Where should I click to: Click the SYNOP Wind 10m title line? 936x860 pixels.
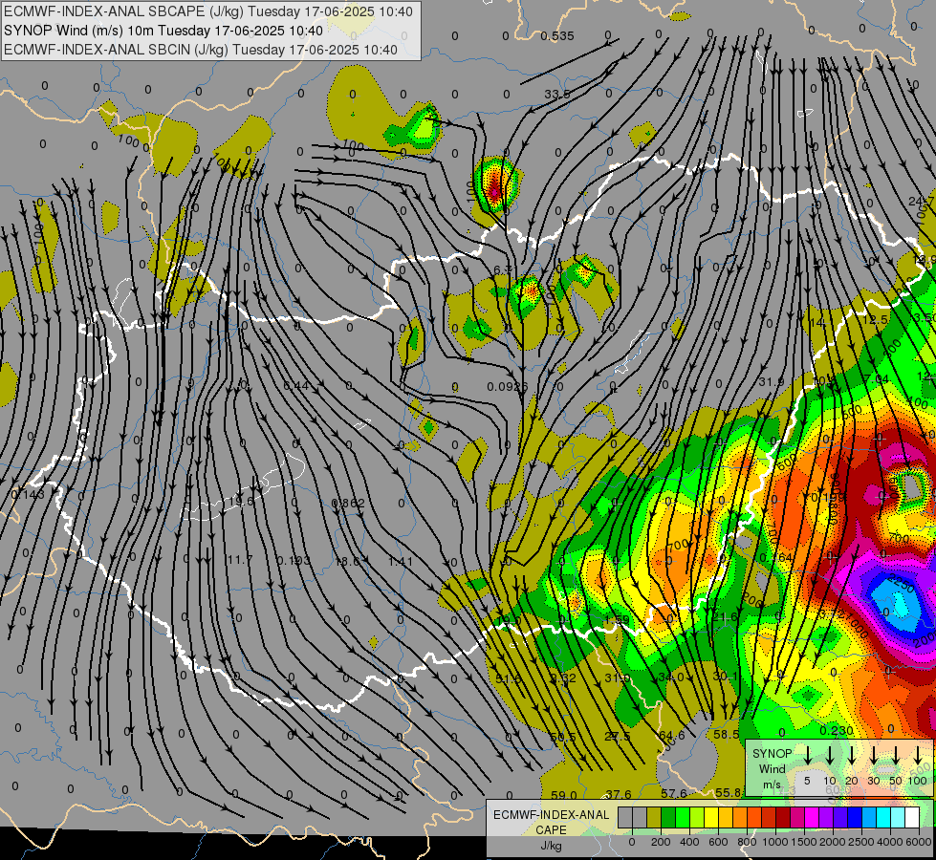click(163, 31)
